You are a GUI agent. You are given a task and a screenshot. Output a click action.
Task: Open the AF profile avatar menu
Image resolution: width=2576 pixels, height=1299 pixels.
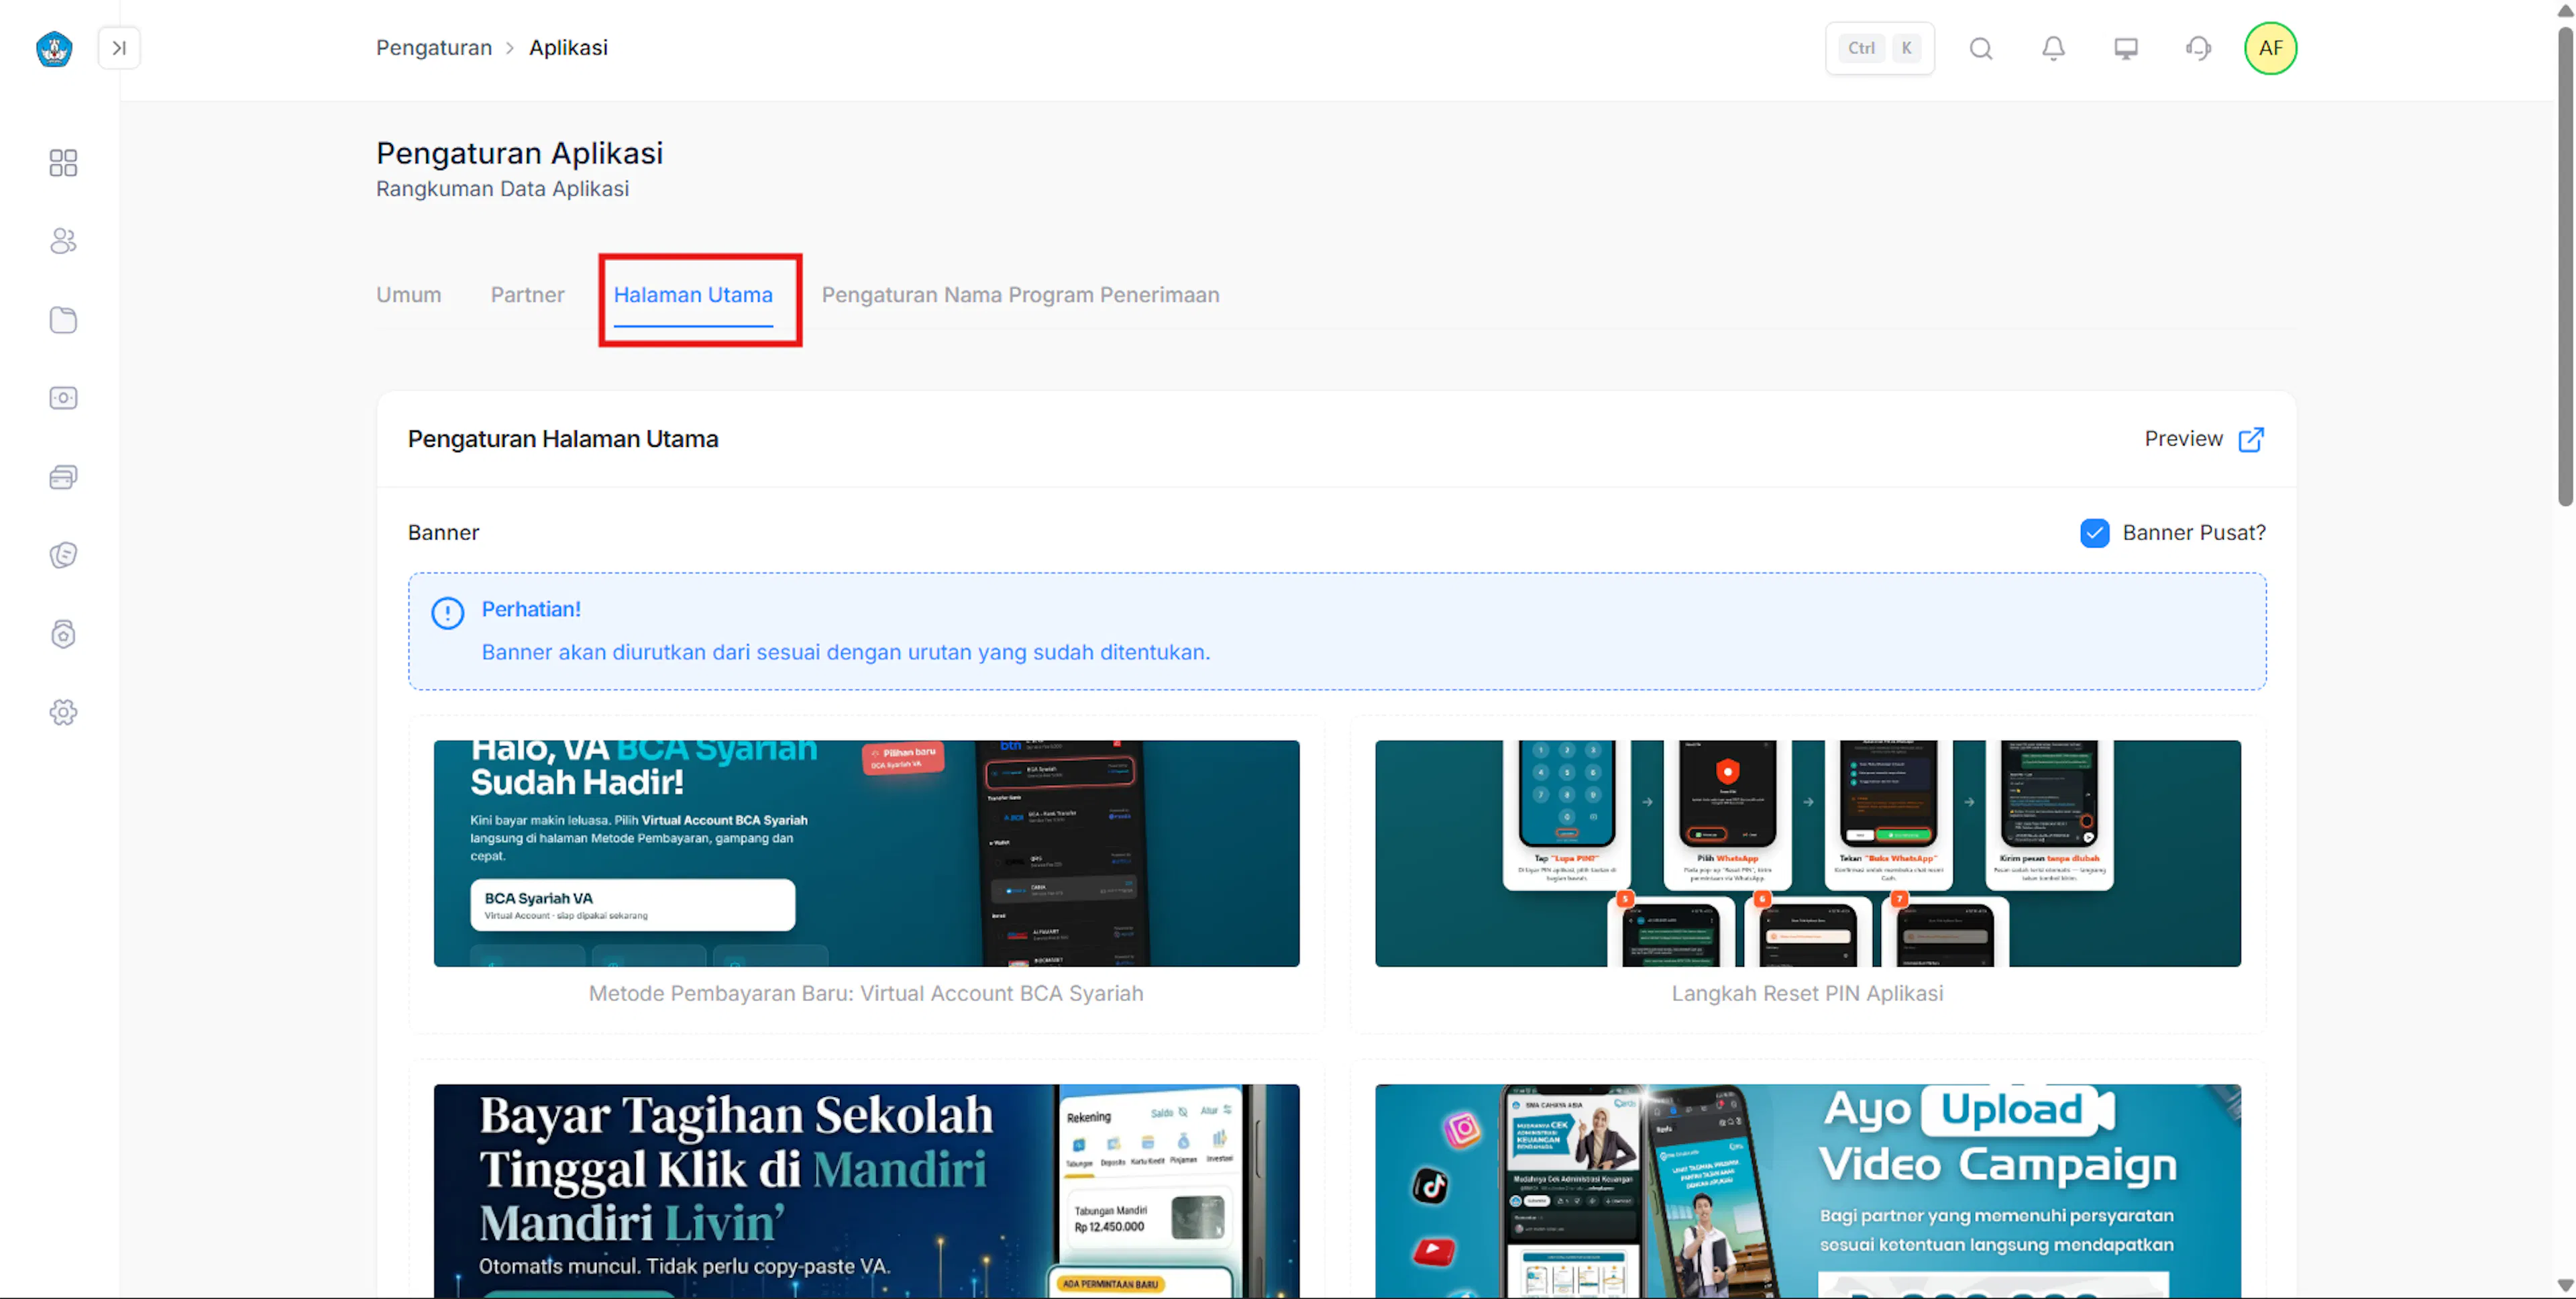(2270, 48)
